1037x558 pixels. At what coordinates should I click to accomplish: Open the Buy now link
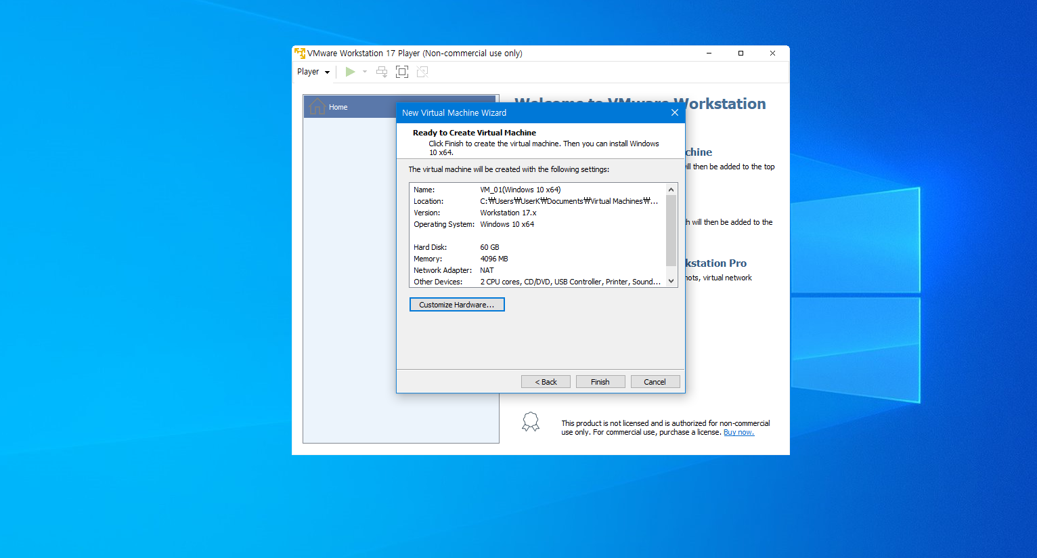738,432
